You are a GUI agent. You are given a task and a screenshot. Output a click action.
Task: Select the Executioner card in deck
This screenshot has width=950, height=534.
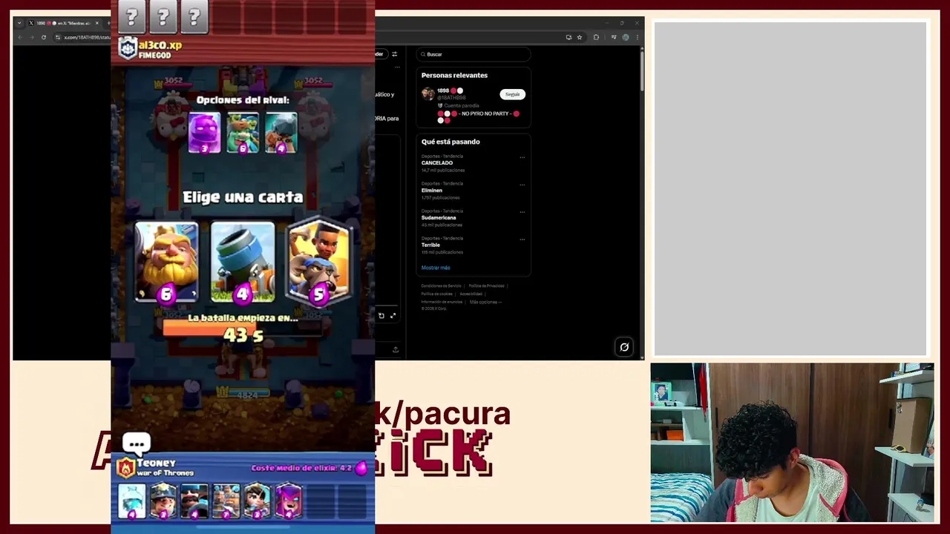point(194,500)
